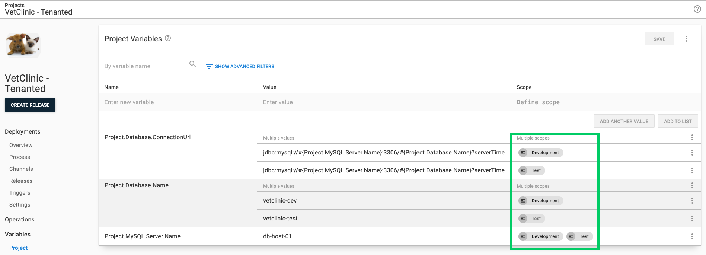
Task: Open the Define scope field
Action: [538, 102]
